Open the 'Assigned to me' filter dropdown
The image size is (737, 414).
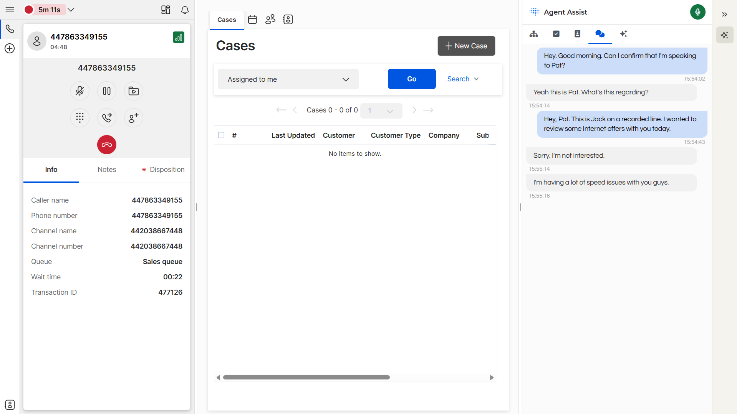click(288, 79)
